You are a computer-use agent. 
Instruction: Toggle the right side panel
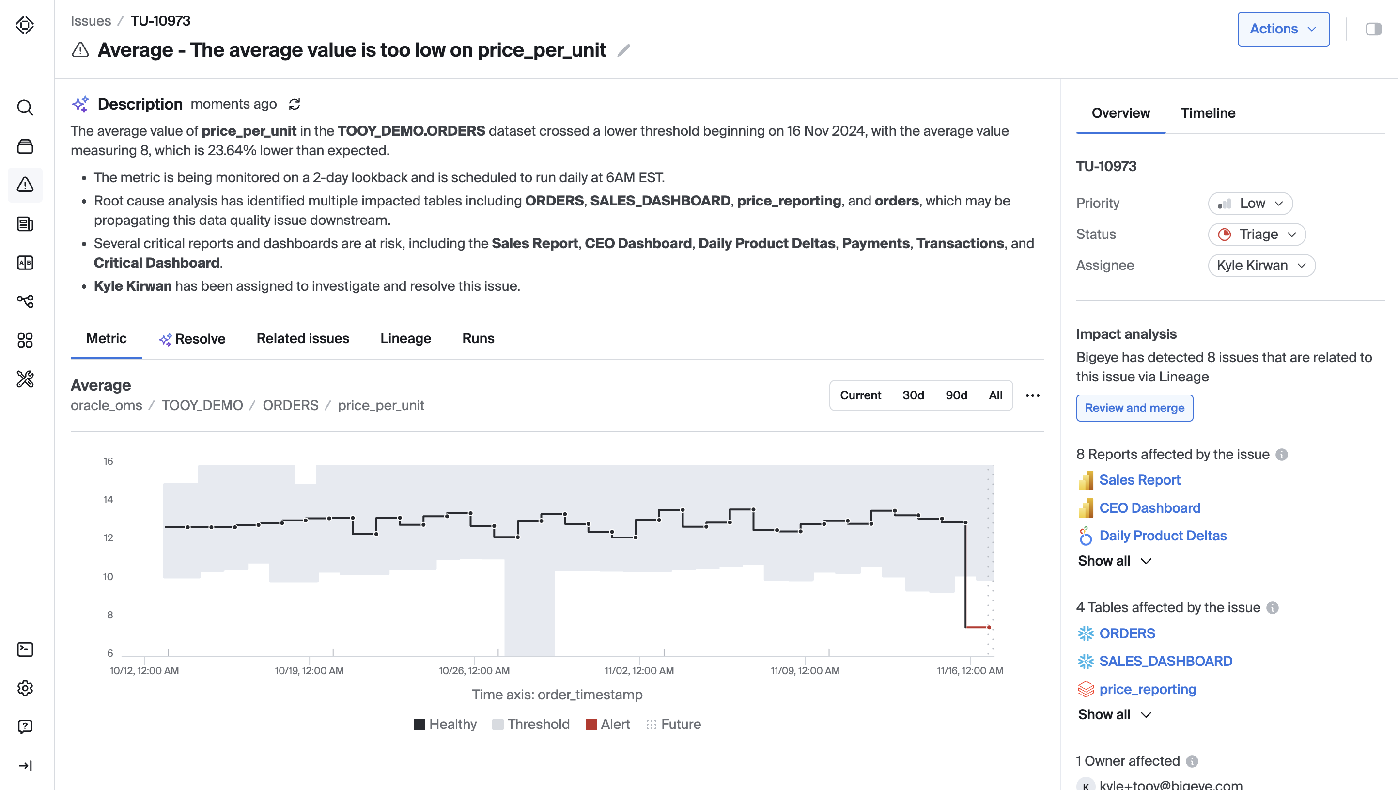tap(1373, 29)
